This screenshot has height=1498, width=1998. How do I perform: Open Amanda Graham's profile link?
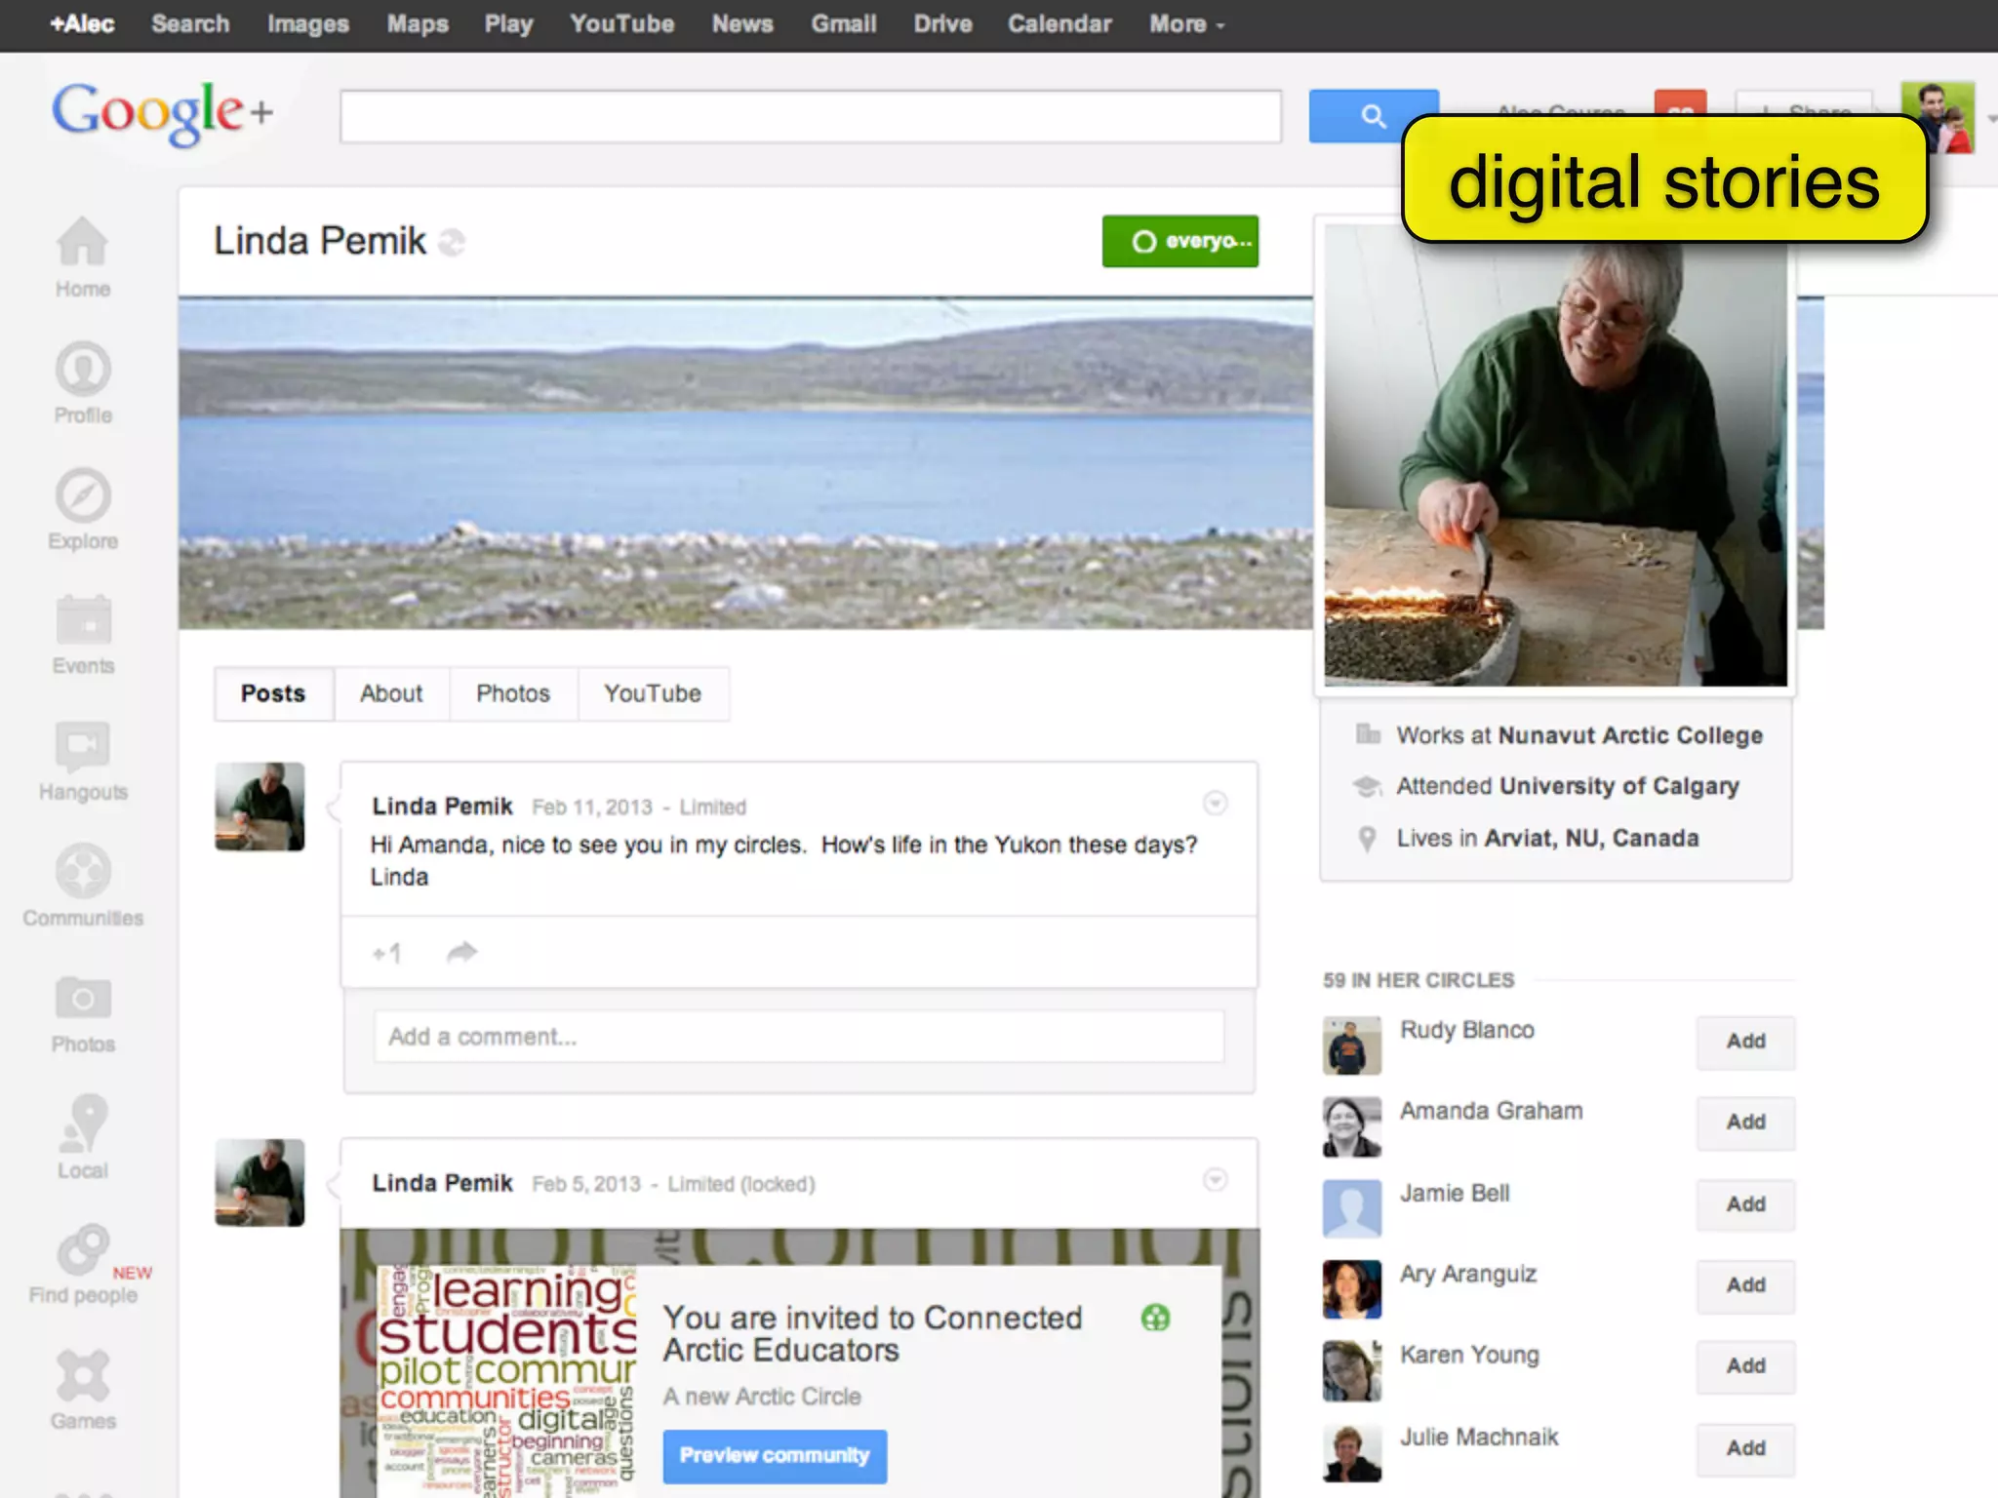[1490, 1111]
